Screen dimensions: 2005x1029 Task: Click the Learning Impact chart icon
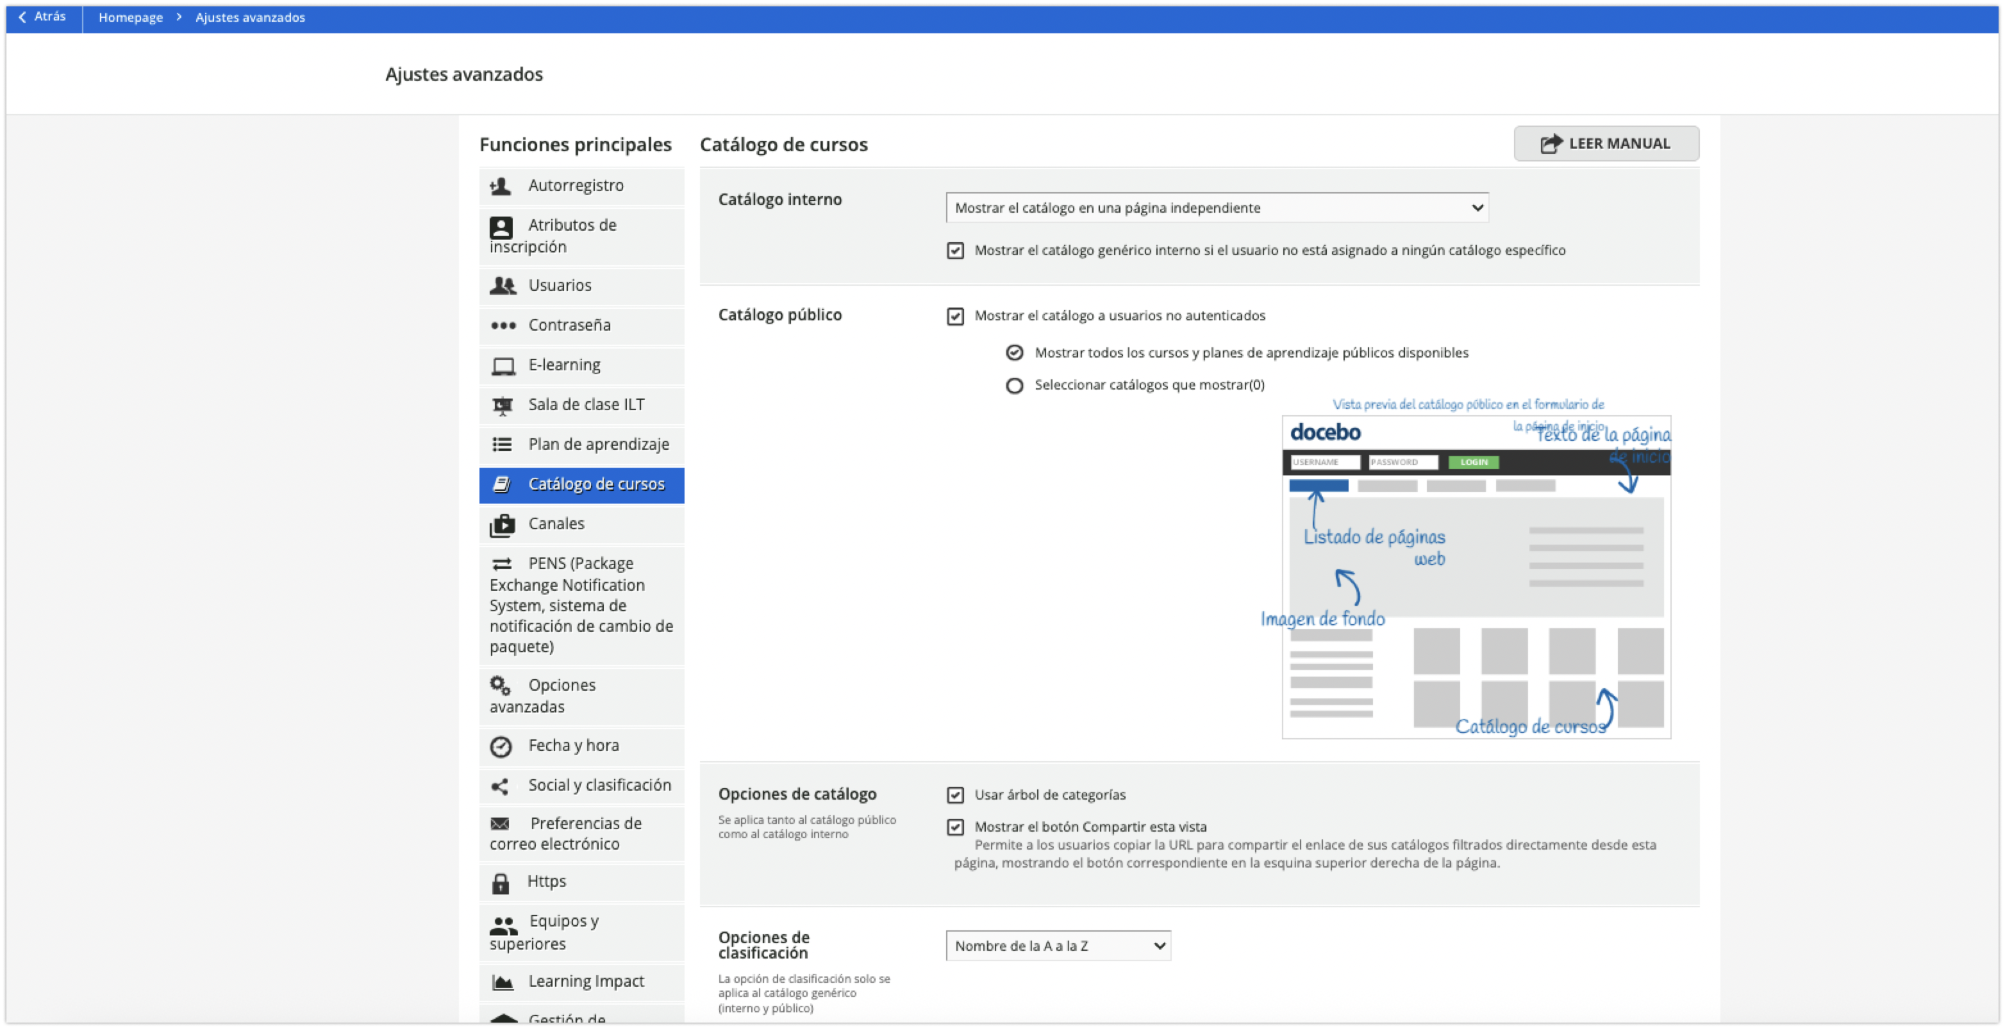coord(503,982)
